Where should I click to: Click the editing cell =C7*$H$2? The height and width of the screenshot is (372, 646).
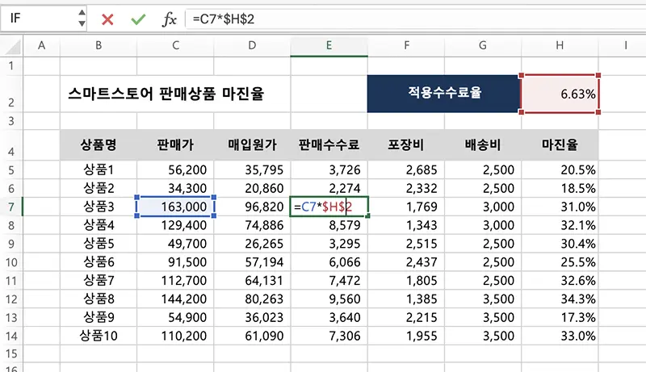click(329, 207)
